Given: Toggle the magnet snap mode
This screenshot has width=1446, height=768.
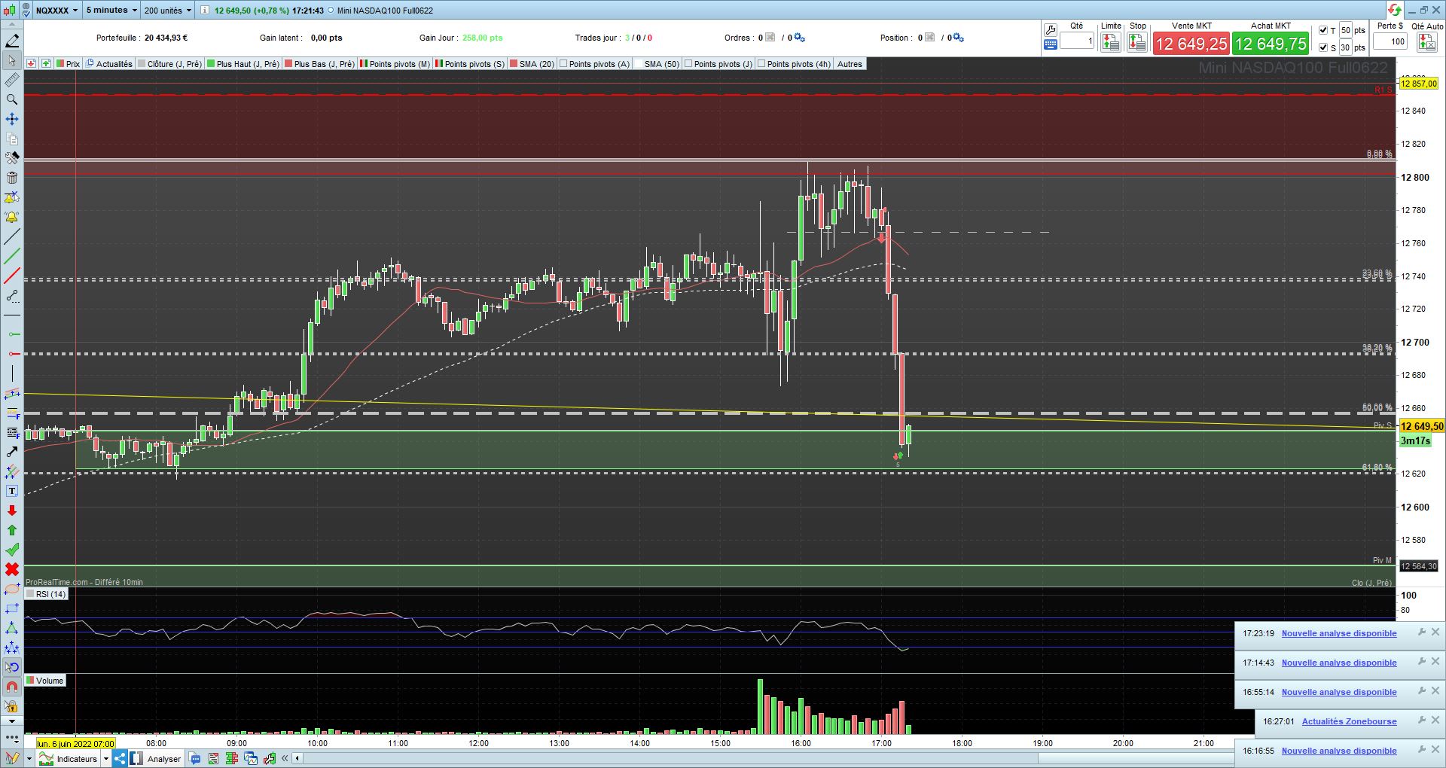Looking at the screenshot, I should [12, 687].
